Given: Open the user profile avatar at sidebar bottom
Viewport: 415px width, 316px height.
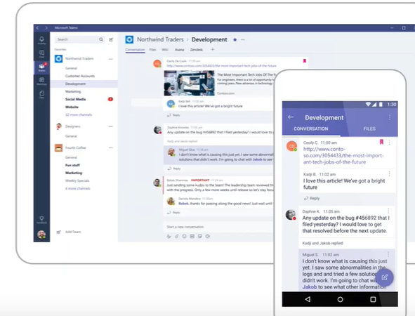Looking at the screenshot, I should pos(41,235).
